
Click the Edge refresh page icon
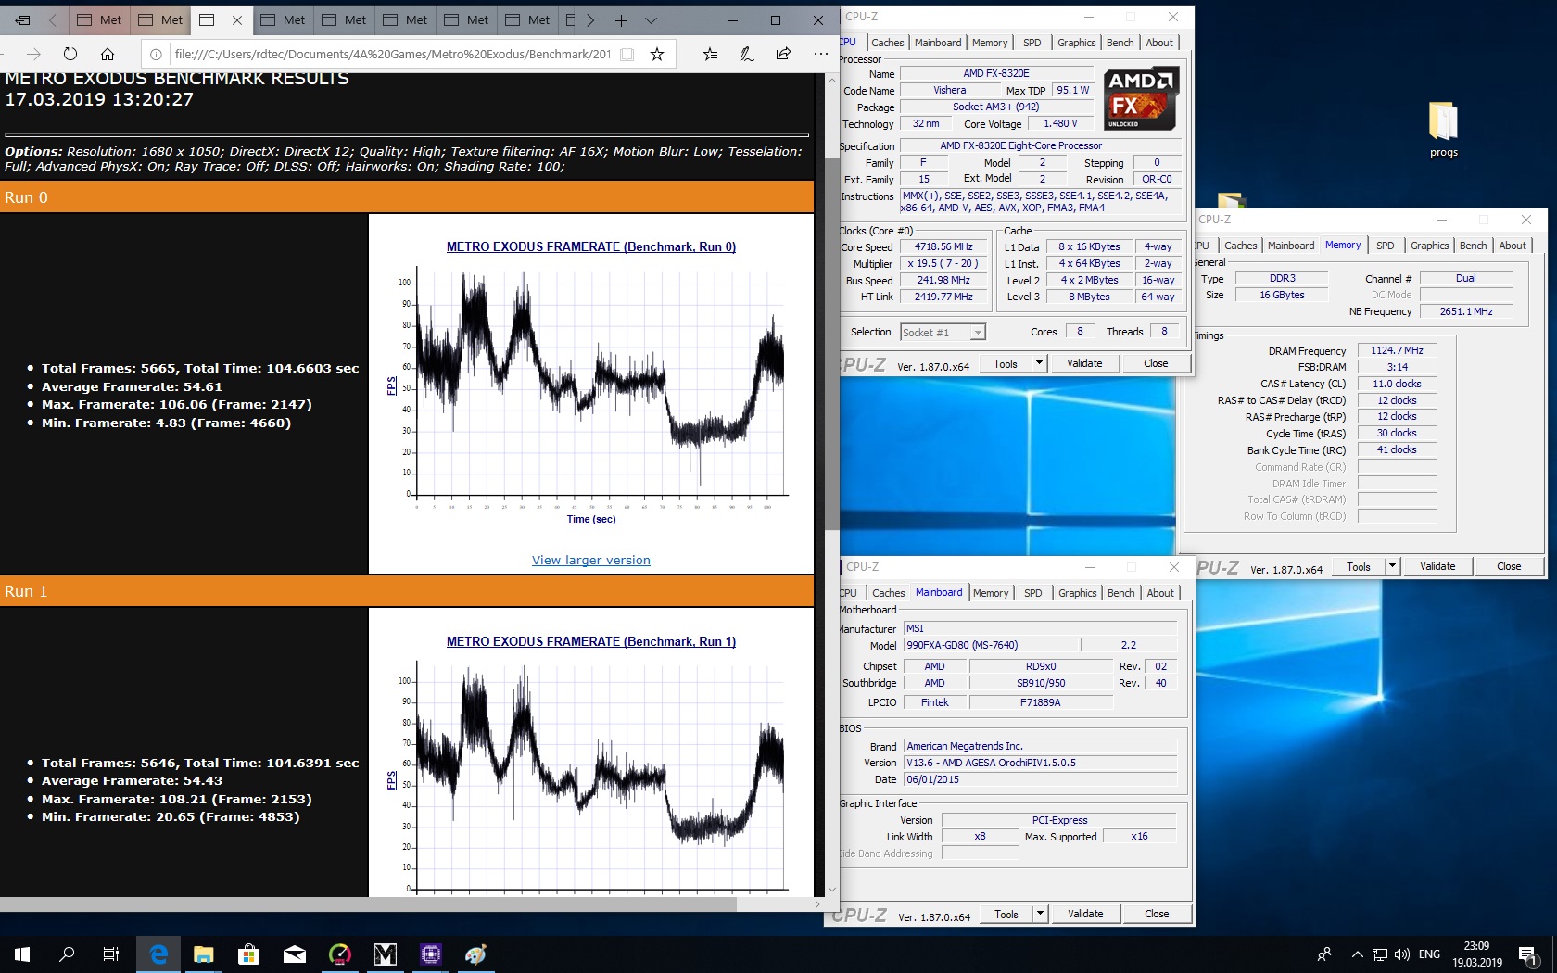point(70,54)
